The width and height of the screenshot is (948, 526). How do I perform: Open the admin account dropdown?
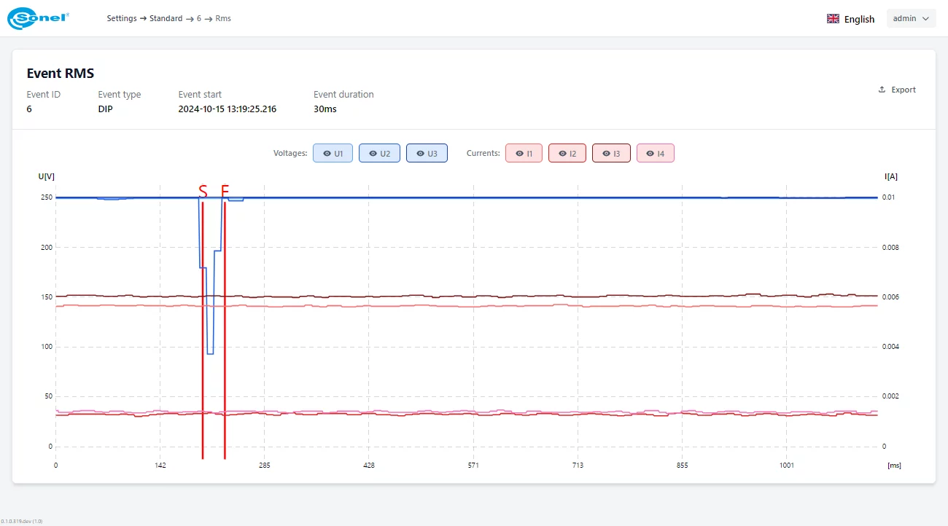pyautogui.click(x=911, y=18)
